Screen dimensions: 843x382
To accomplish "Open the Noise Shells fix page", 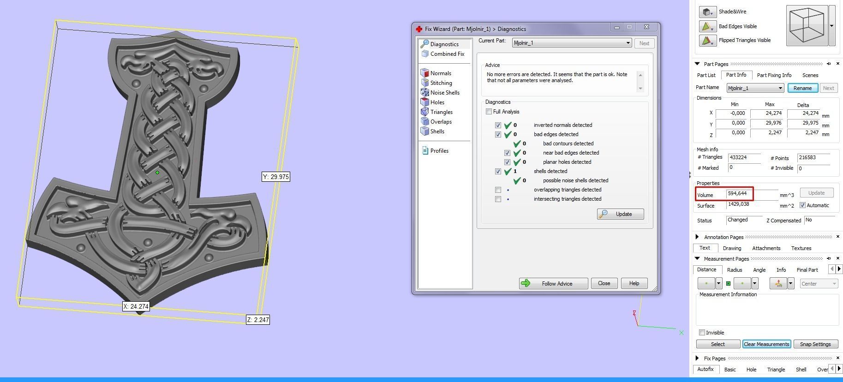I will (440, 93).
